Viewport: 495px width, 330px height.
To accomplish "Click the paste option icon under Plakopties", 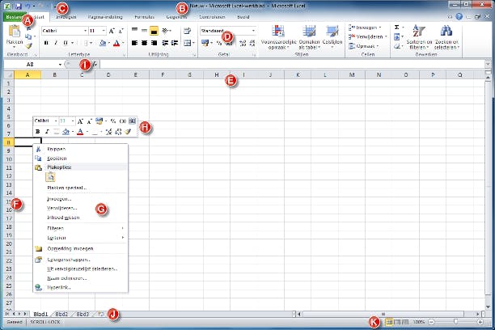I will (x=50, y=177).
